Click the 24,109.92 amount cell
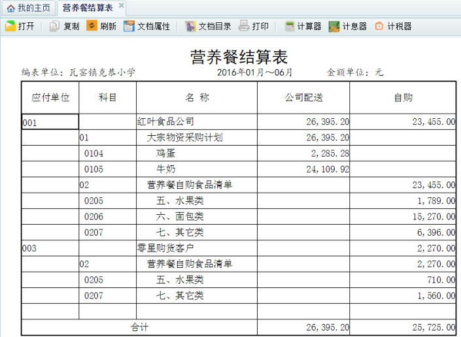 pyautogui.click(x=303, y=169)
